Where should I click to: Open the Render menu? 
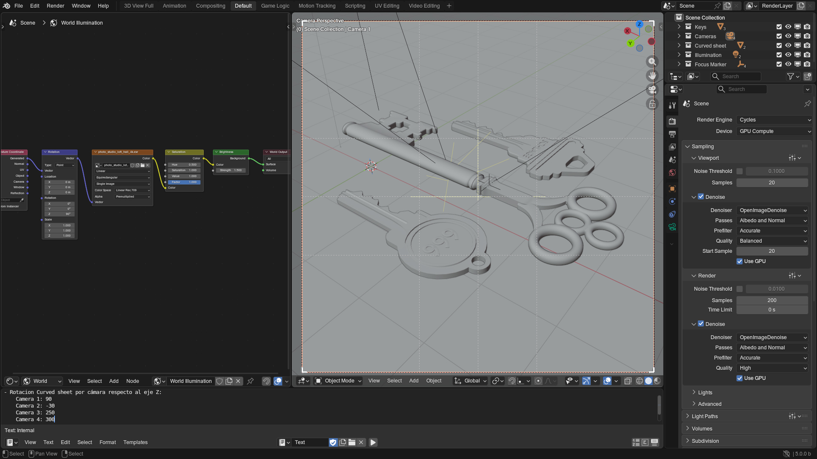(x=55, y=6)
